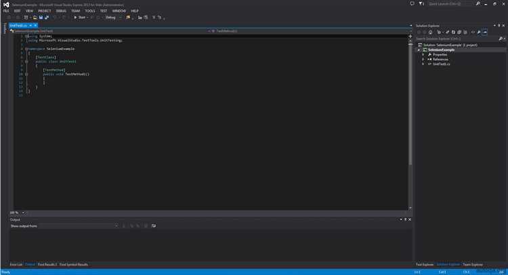Collapse the UnitTest1 class code block
The height and width of the screenshot is (275, 508).
click(26, 61)
